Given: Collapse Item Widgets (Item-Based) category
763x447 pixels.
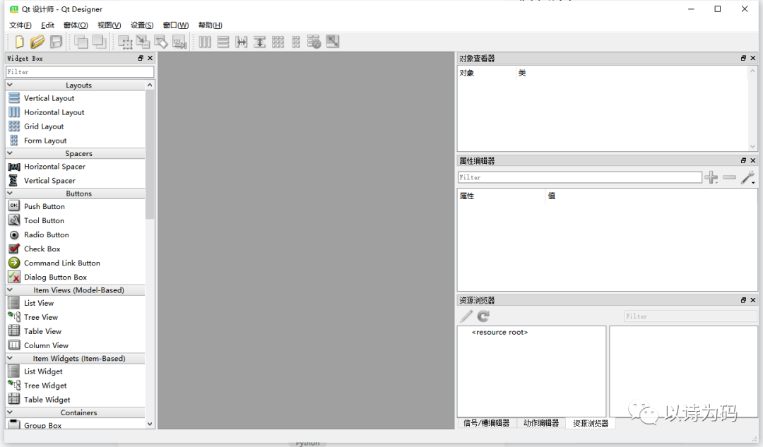Looking at the screenshot, I should click(x=10, y=358).
